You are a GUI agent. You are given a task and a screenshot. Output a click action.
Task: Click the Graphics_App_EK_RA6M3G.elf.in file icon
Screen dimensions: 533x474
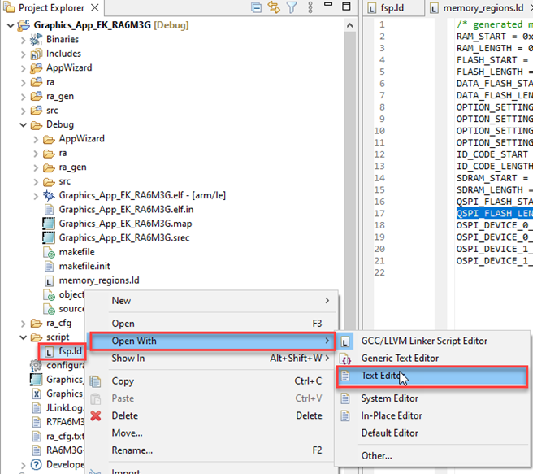point(49,210)
